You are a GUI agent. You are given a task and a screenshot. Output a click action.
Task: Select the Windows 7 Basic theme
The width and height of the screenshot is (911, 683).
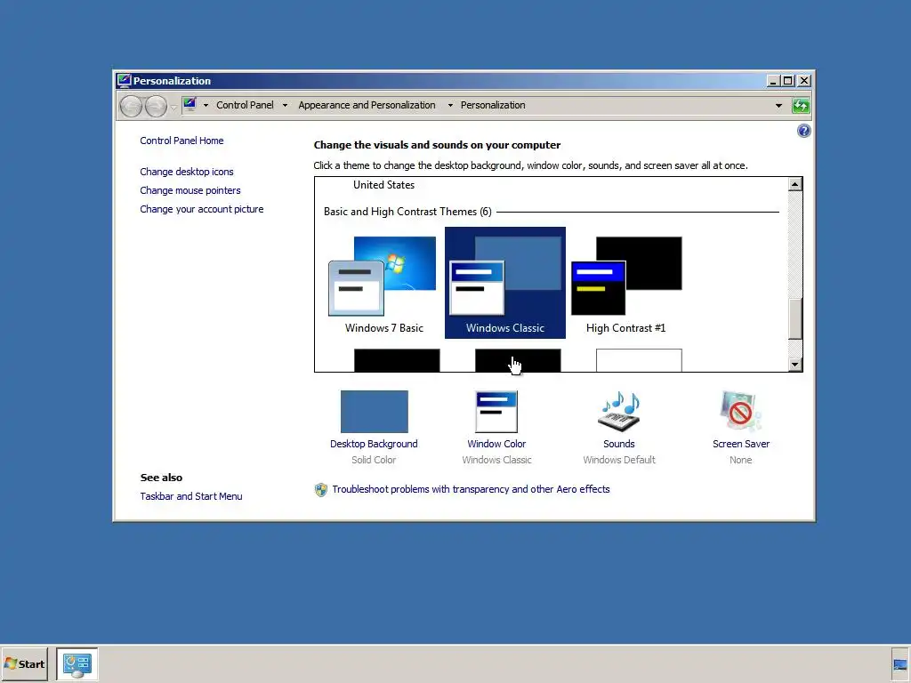pos(384,284)
